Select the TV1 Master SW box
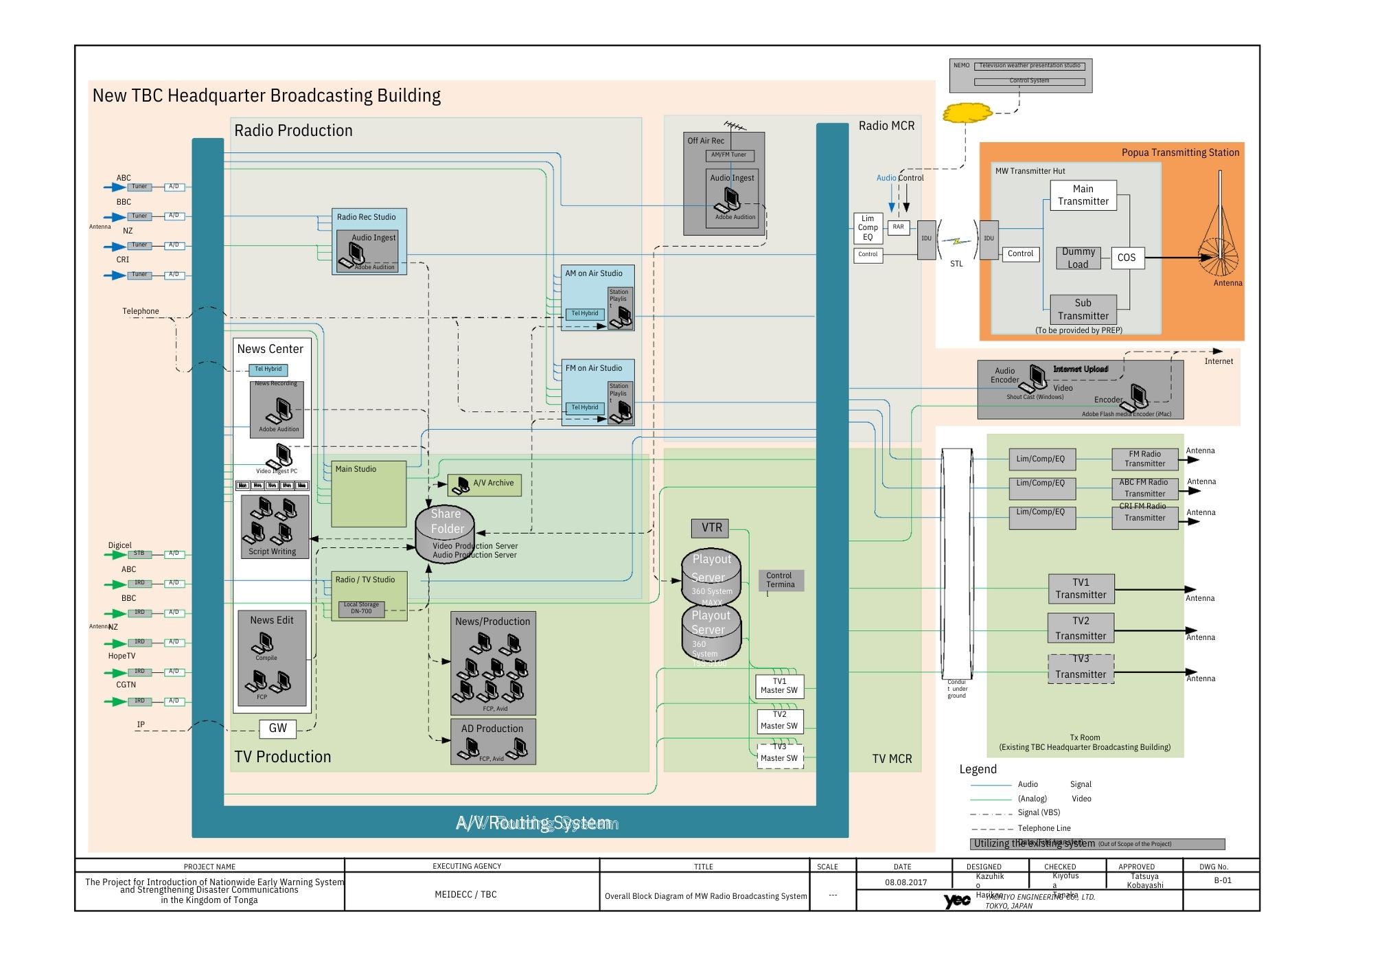 tap(778, 686)
